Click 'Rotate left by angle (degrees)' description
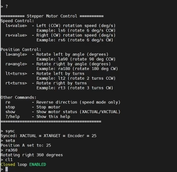Image resolution: width=177 pixels, height=172 pixels. pos(73,55)
